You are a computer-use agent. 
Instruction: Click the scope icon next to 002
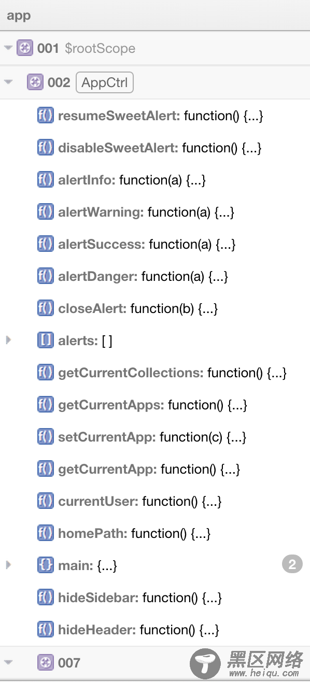tap(35, 82)
